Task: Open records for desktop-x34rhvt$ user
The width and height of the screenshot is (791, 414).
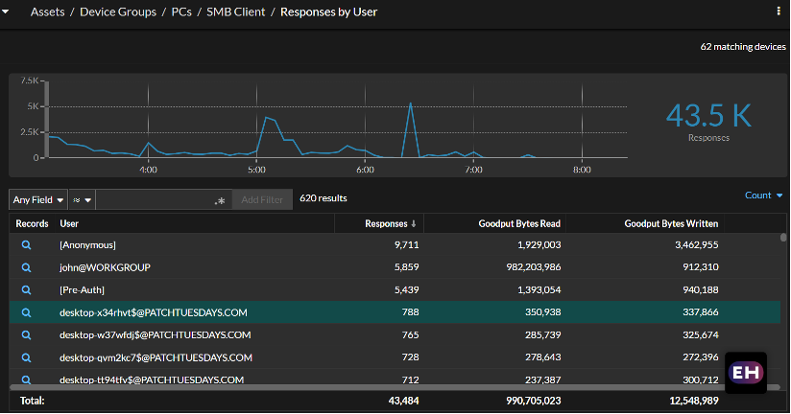Action: (27, 312)
